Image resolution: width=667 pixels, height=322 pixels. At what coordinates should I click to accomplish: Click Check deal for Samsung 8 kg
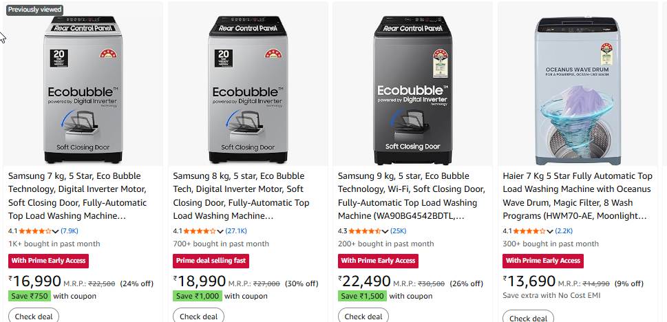click(198, 316)
